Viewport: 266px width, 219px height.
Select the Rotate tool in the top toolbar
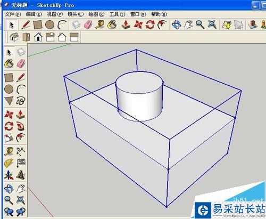point(150,25)
